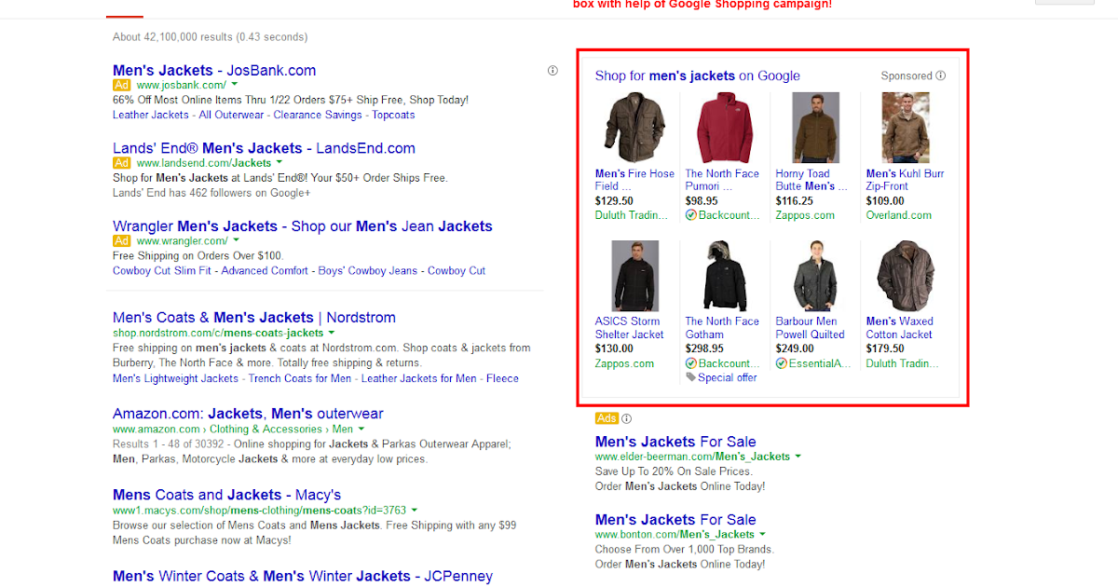This screenshot has height=587, width=1118.
Task: Click the info icon next to Sponsored label
Action: click(x=942, y=75)
